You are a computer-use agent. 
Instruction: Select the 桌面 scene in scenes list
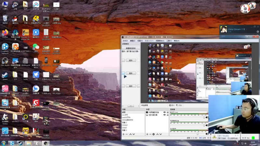(133, 112)
